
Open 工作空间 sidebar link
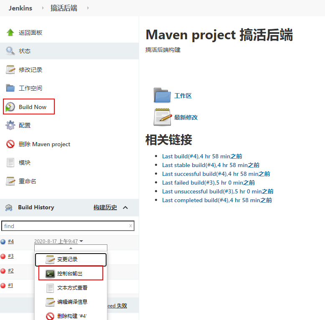[30, 88]
